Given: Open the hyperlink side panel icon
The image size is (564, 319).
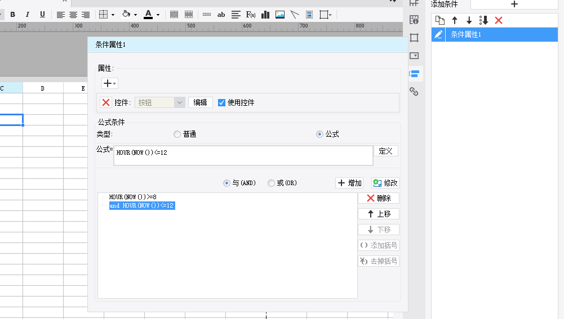Looking at the screenshot, I should tap(414, 92).
